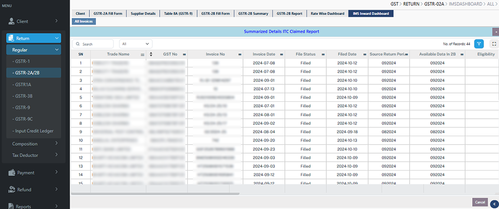Click the Client icon in sidebar
The image size is (499, 209).
[11, 21]
